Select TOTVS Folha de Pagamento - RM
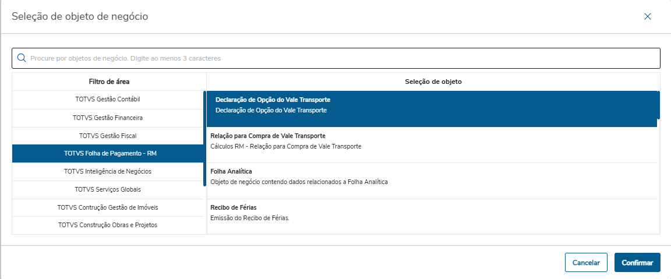 pos(108,154)
